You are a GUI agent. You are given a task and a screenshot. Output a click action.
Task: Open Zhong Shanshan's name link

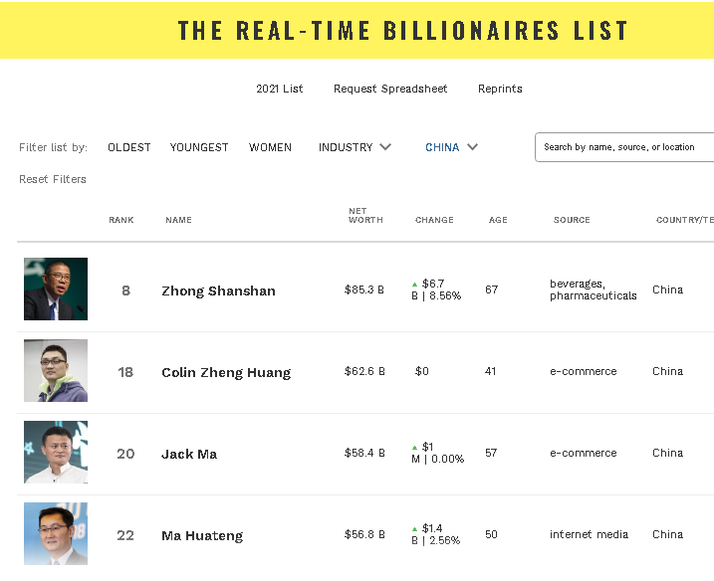(x=218, y=290)
